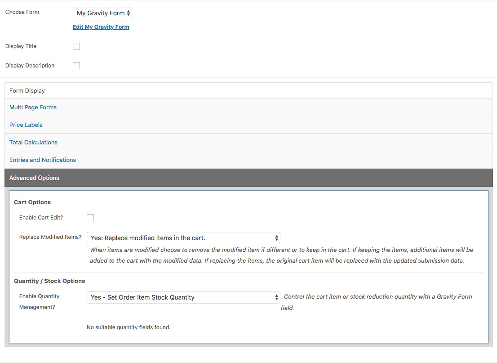Expand the Multi Page Forms section
497x363 pixels.
click(x=33, y=107)
